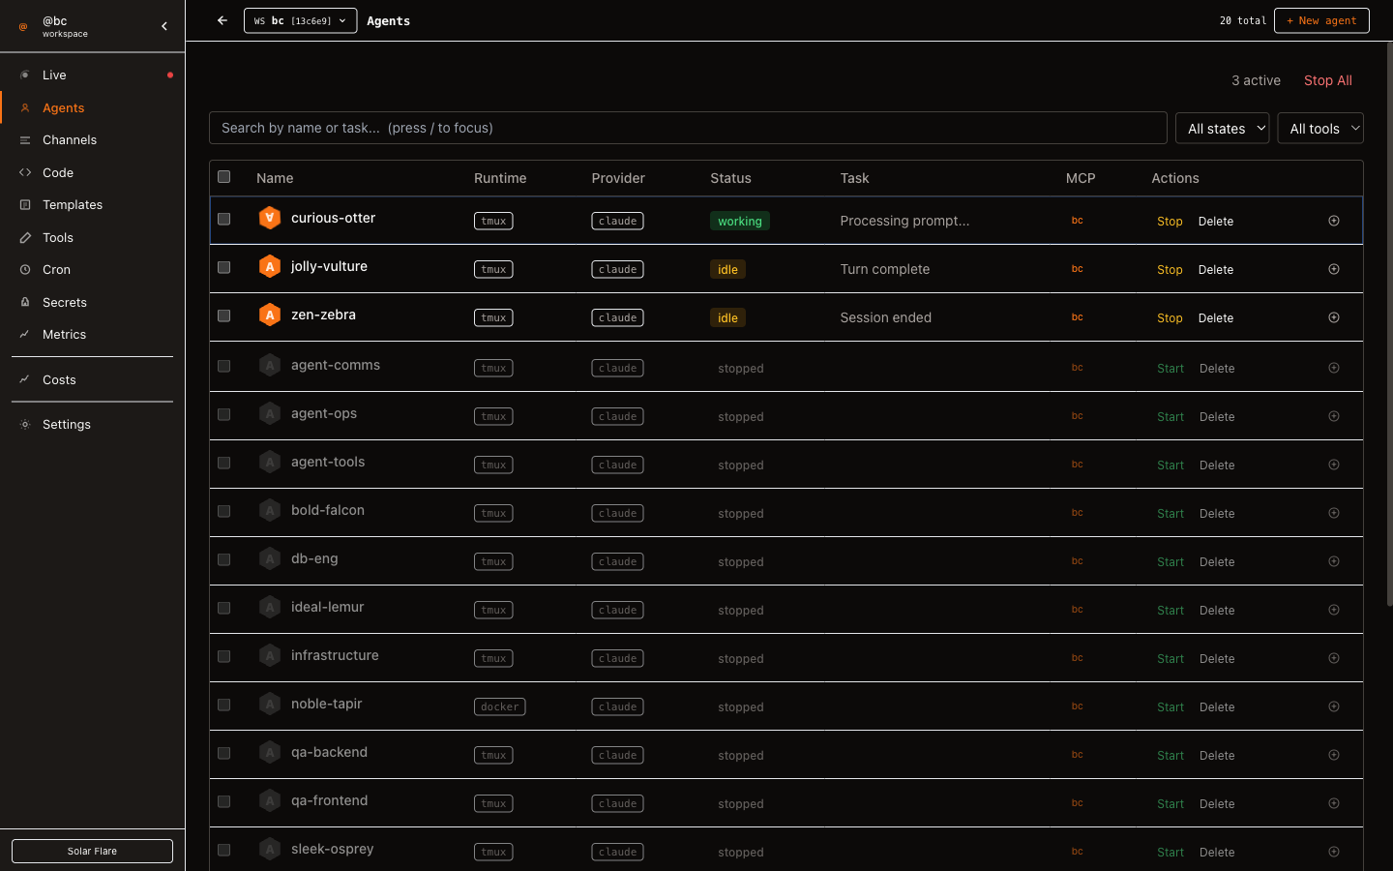Delete the zen-zebra agent

pos(1216,317)
